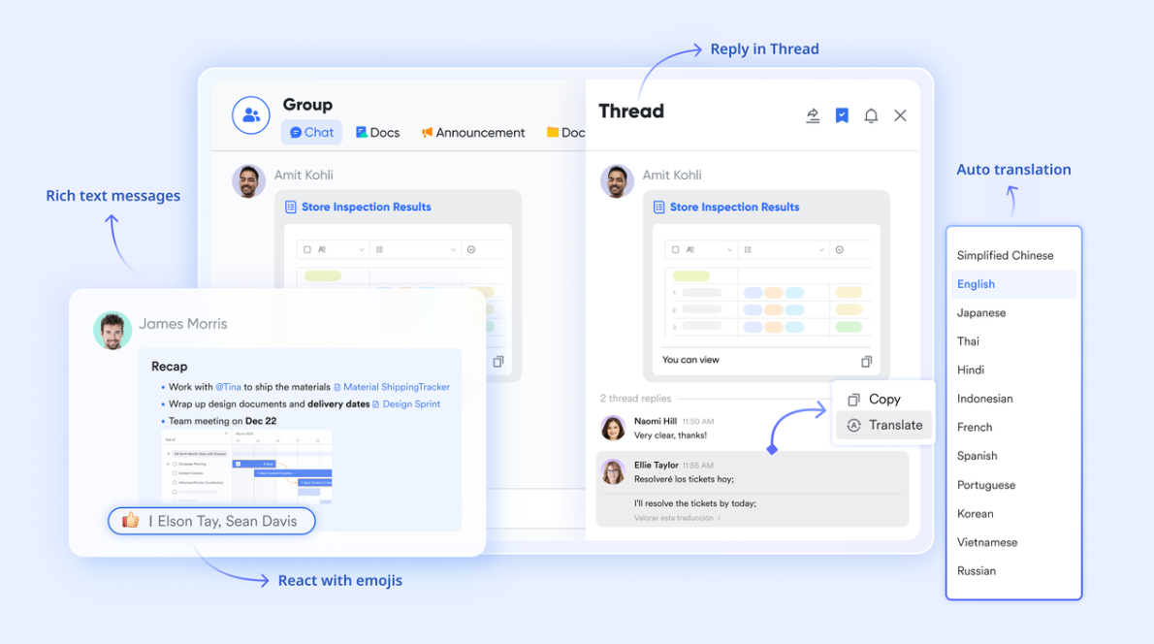Expand second column dropdown in Group chat doc preview

[454, 250]
